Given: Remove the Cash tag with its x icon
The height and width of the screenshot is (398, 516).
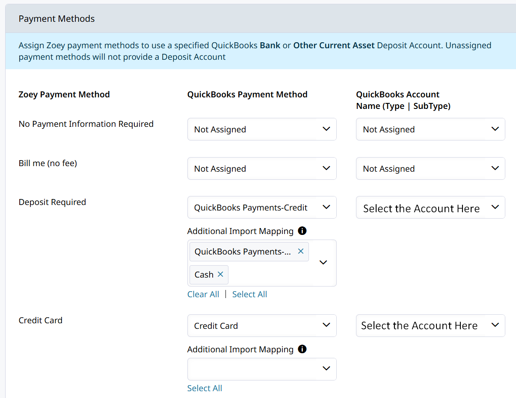Looking at the screenshot, I should (x=220, y=275).
